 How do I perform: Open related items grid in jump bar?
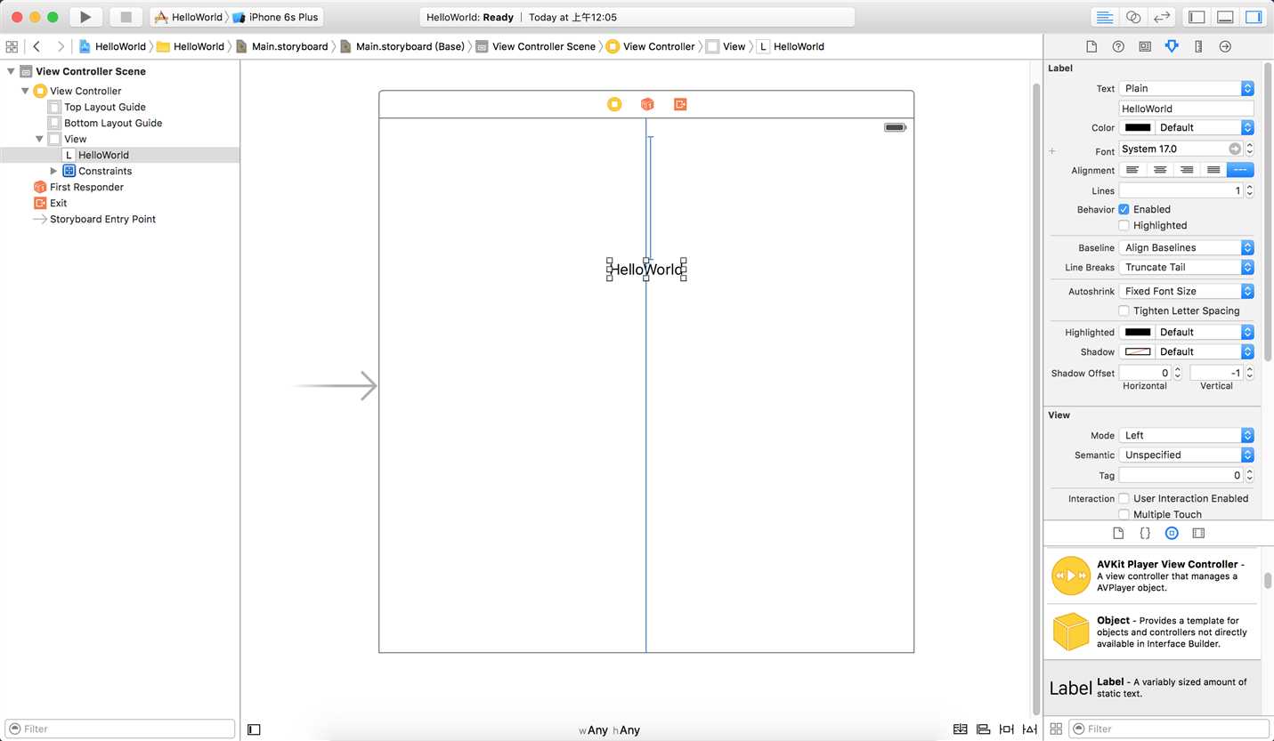coord(12,46)
